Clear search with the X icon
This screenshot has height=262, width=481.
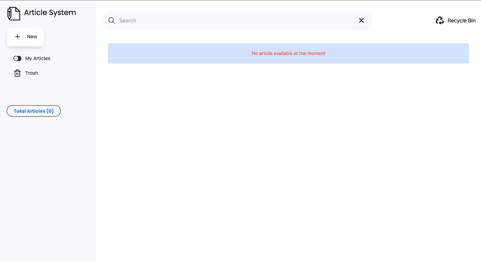(x=361, y=20)
